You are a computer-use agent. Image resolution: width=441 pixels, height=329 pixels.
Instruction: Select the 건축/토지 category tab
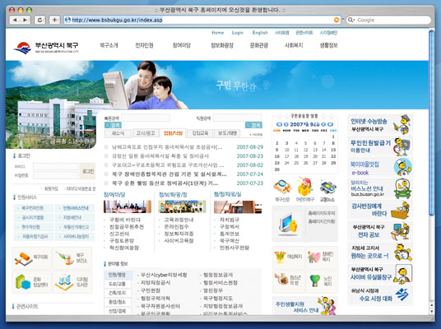tap(118, 293)
